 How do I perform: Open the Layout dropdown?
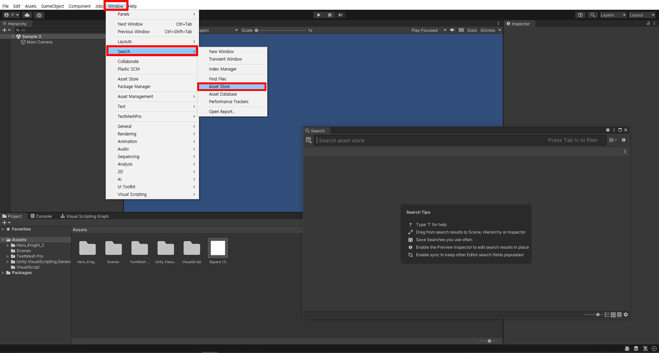click(642, 15)
